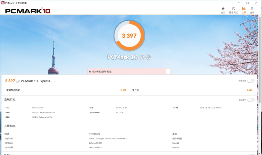
Task: Click the PCMark 10 title bar app icon
Action: coord(3,3)
